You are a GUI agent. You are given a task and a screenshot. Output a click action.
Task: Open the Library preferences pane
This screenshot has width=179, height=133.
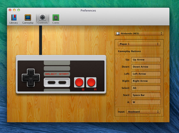pos(13,19)
